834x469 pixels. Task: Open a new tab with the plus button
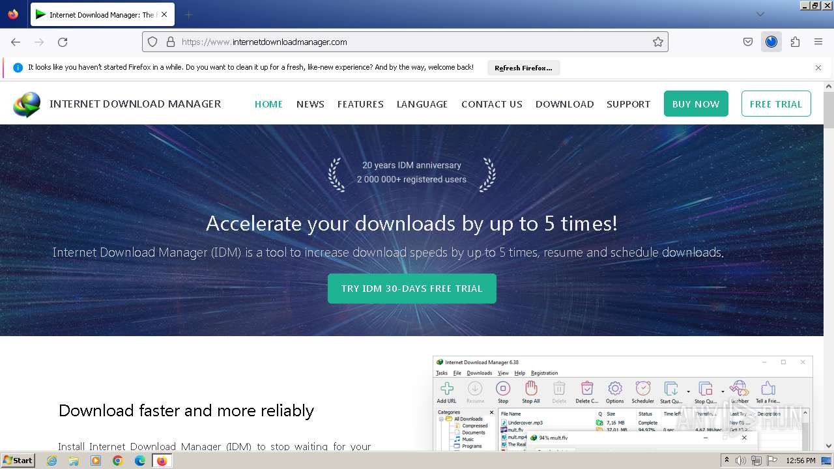click(x=188, y=14)
